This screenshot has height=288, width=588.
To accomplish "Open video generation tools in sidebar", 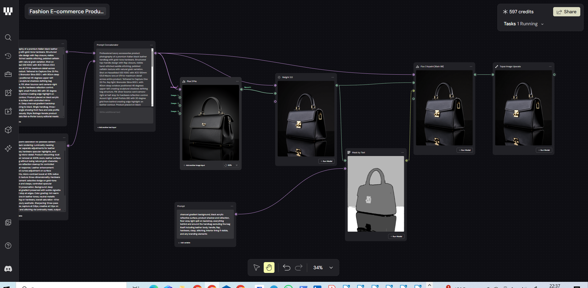I will pyautogui.click(x=8, y=111).
